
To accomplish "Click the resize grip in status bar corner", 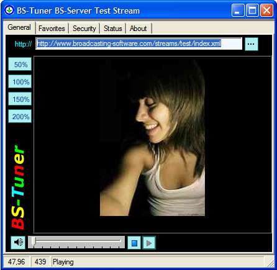I will [x=270, y=263].
